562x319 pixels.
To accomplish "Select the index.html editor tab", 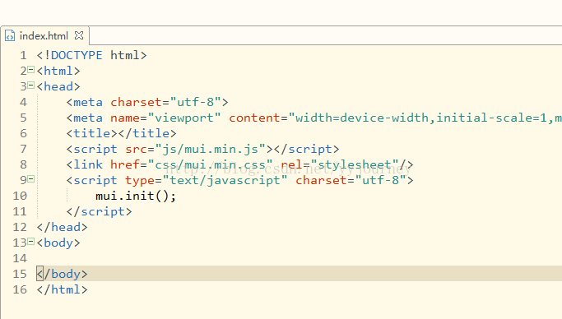I will tap(44, 36).
